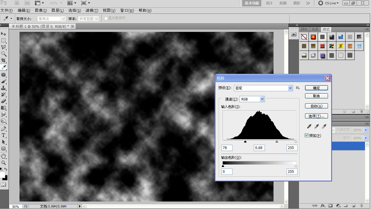Open the sample size dropdown
The image size is (371, 209).
pyautogui.click(x=63, y=19)
